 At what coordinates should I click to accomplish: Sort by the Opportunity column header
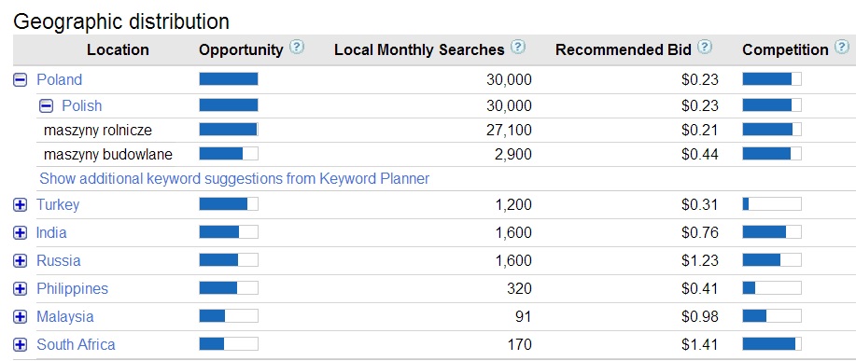click(x=241, y=49)
